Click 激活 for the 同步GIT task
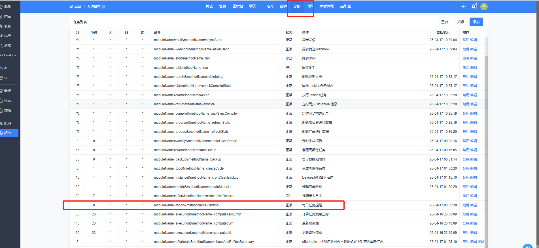Image resolution: width=539 pixels, height=248 pixels. point(466,68)
